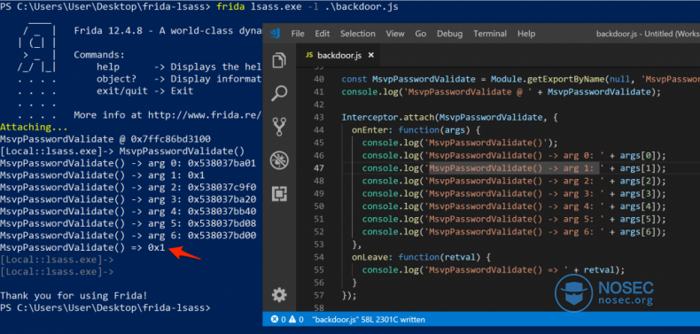
Task: Click the 'arg 3: 0x538037ba20' output line
Action: pyautogui.click(x=128, y=199)
